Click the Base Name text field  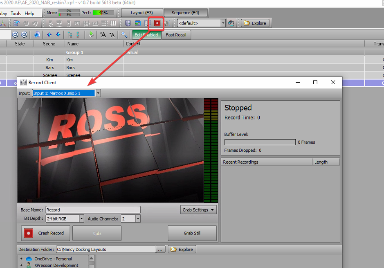click(x=93, y=210)
